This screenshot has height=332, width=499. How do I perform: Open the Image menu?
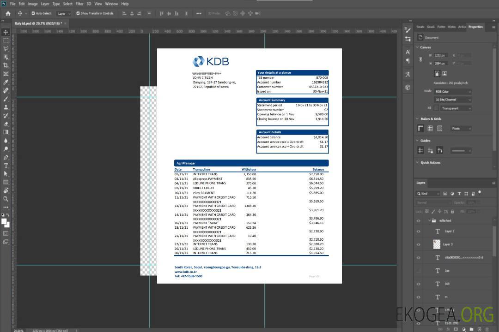point(32,4)
